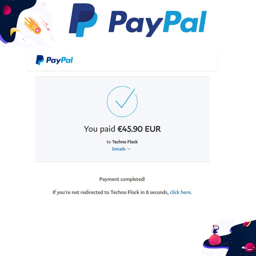256x256 pixels.
Task: Click the small PayPal logo in the header card
Action: click(x=54, y=60)
